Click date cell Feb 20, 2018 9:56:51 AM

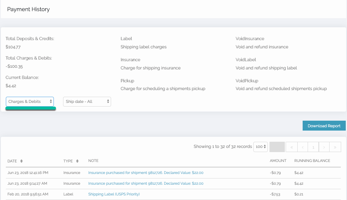(x=28, y=194)
